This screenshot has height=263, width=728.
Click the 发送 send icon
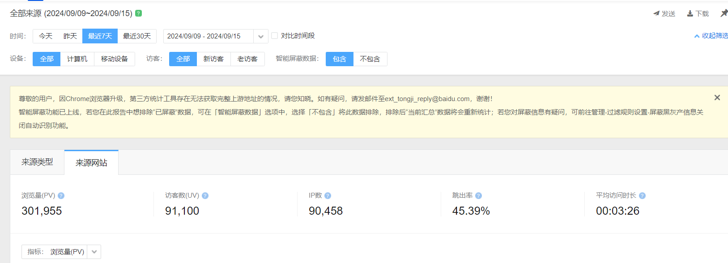tap(656, 13)
